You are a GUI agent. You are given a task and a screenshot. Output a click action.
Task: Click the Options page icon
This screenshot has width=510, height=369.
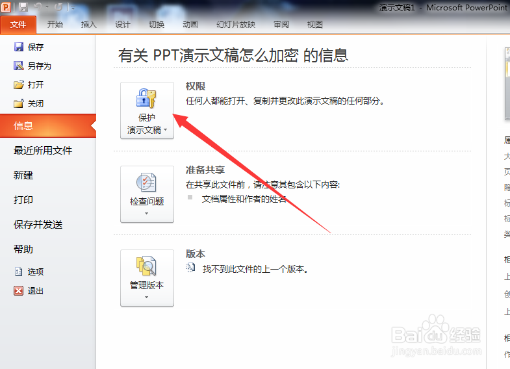[19, 272]
